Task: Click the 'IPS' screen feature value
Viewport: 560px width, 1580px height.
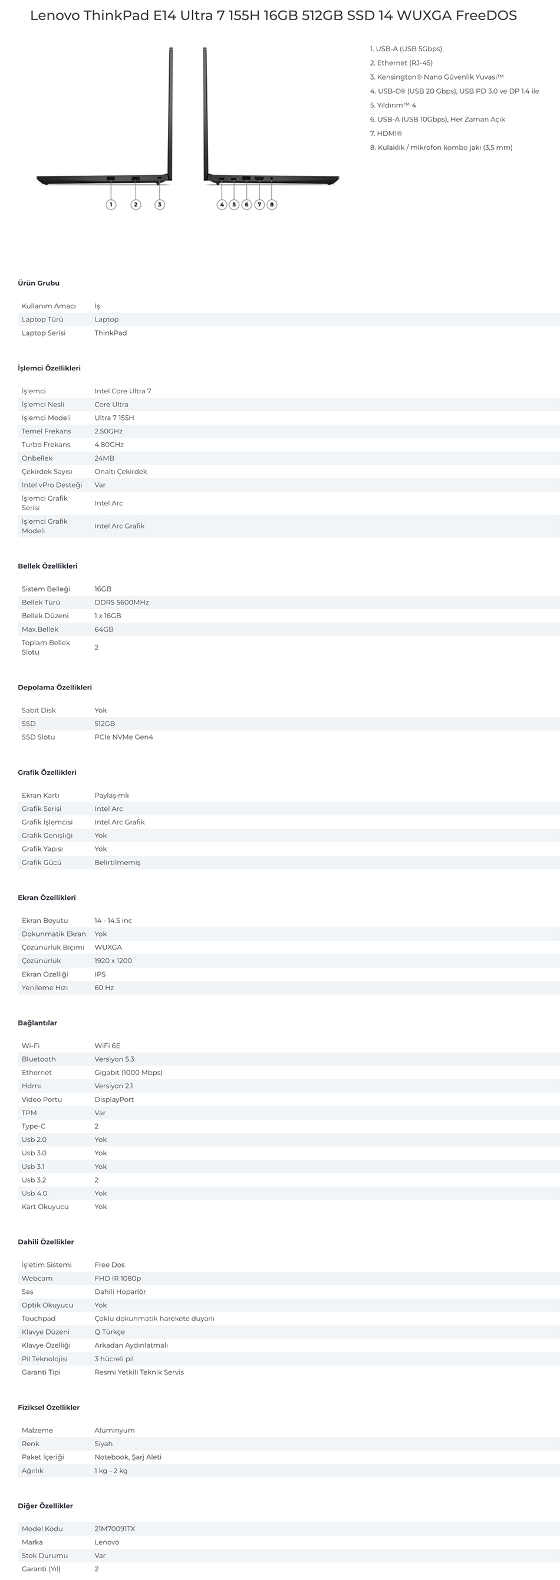Action: (x=100, y=975)
